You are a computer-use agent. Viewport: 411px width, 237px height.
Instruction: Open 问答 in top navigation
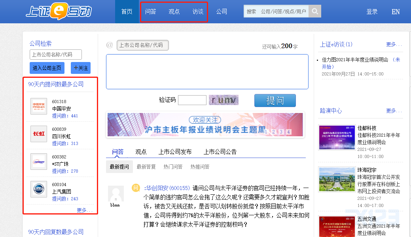[150, 11]
